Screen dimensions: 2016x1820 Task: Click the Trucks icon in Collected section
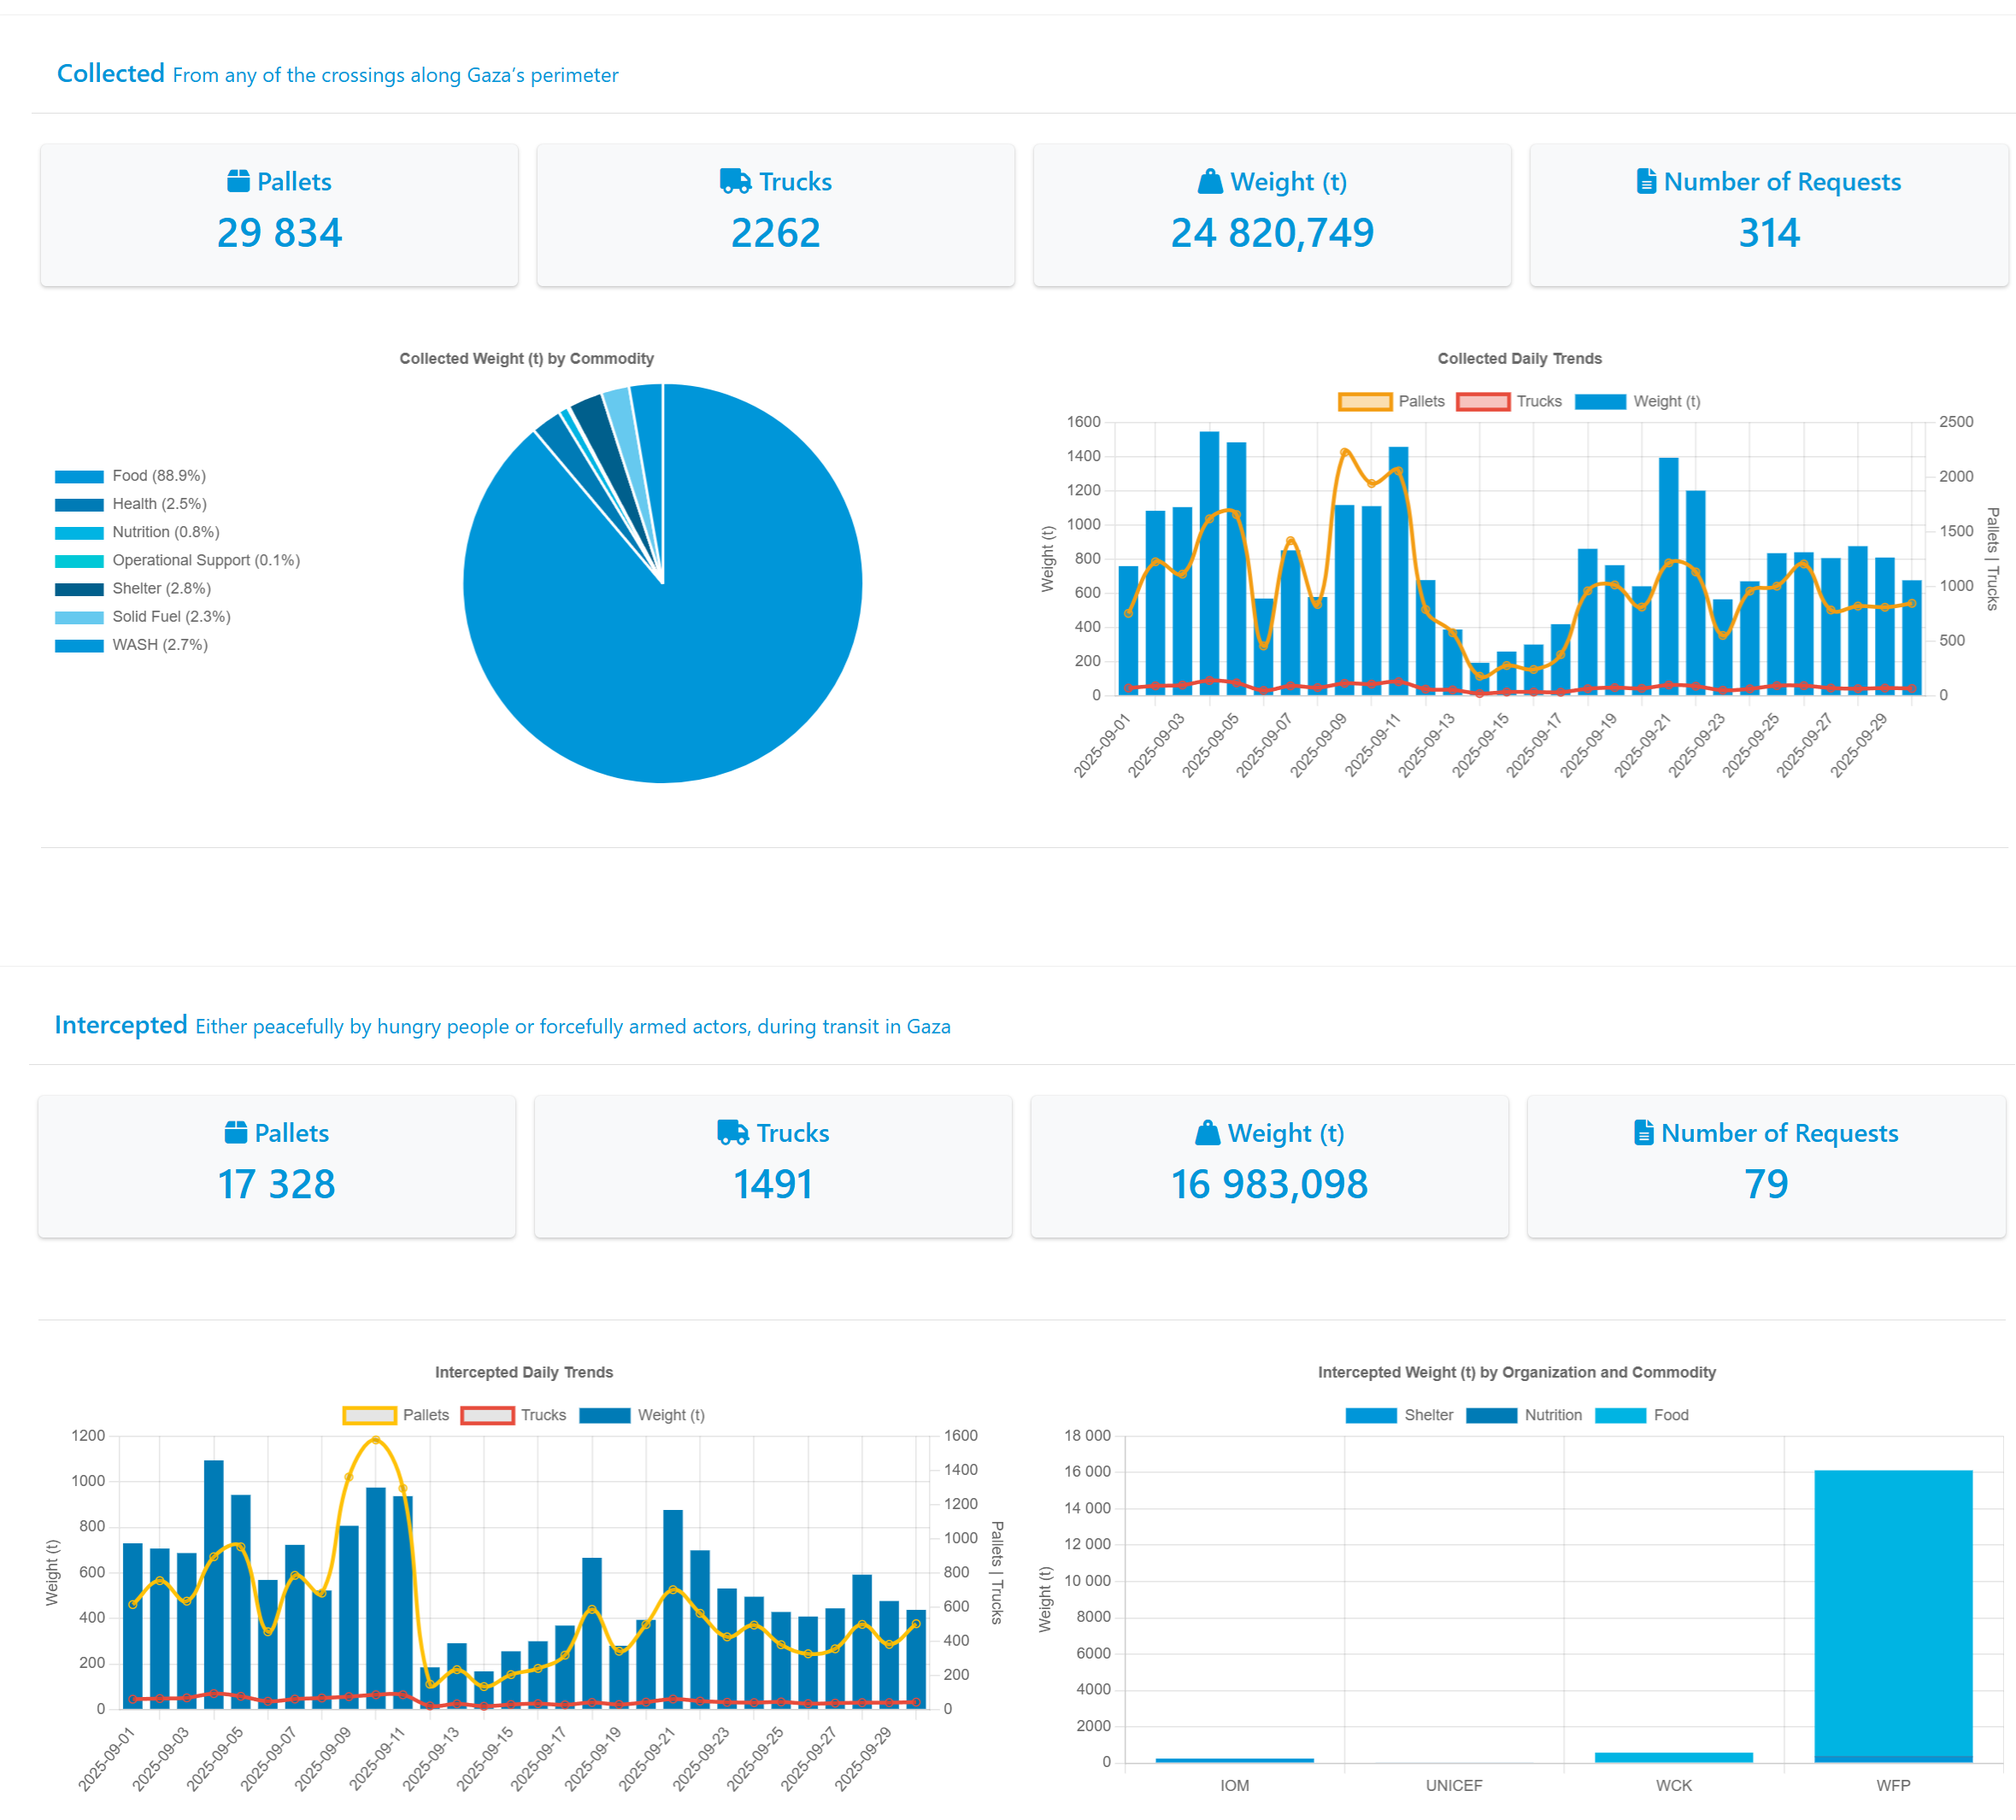tap(735, 181)
